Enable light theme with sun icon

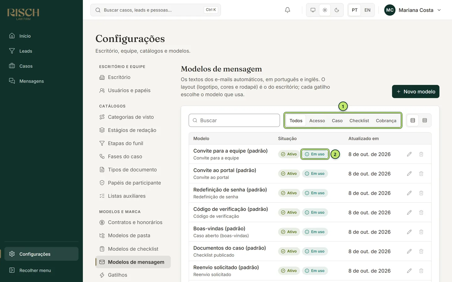tap(325, 10)
